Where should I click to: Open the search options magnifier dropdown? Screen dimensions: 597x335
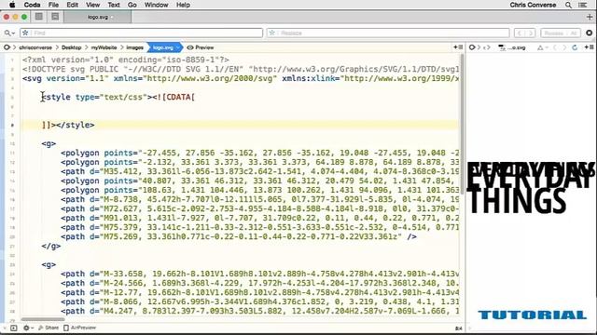point(9,33)
